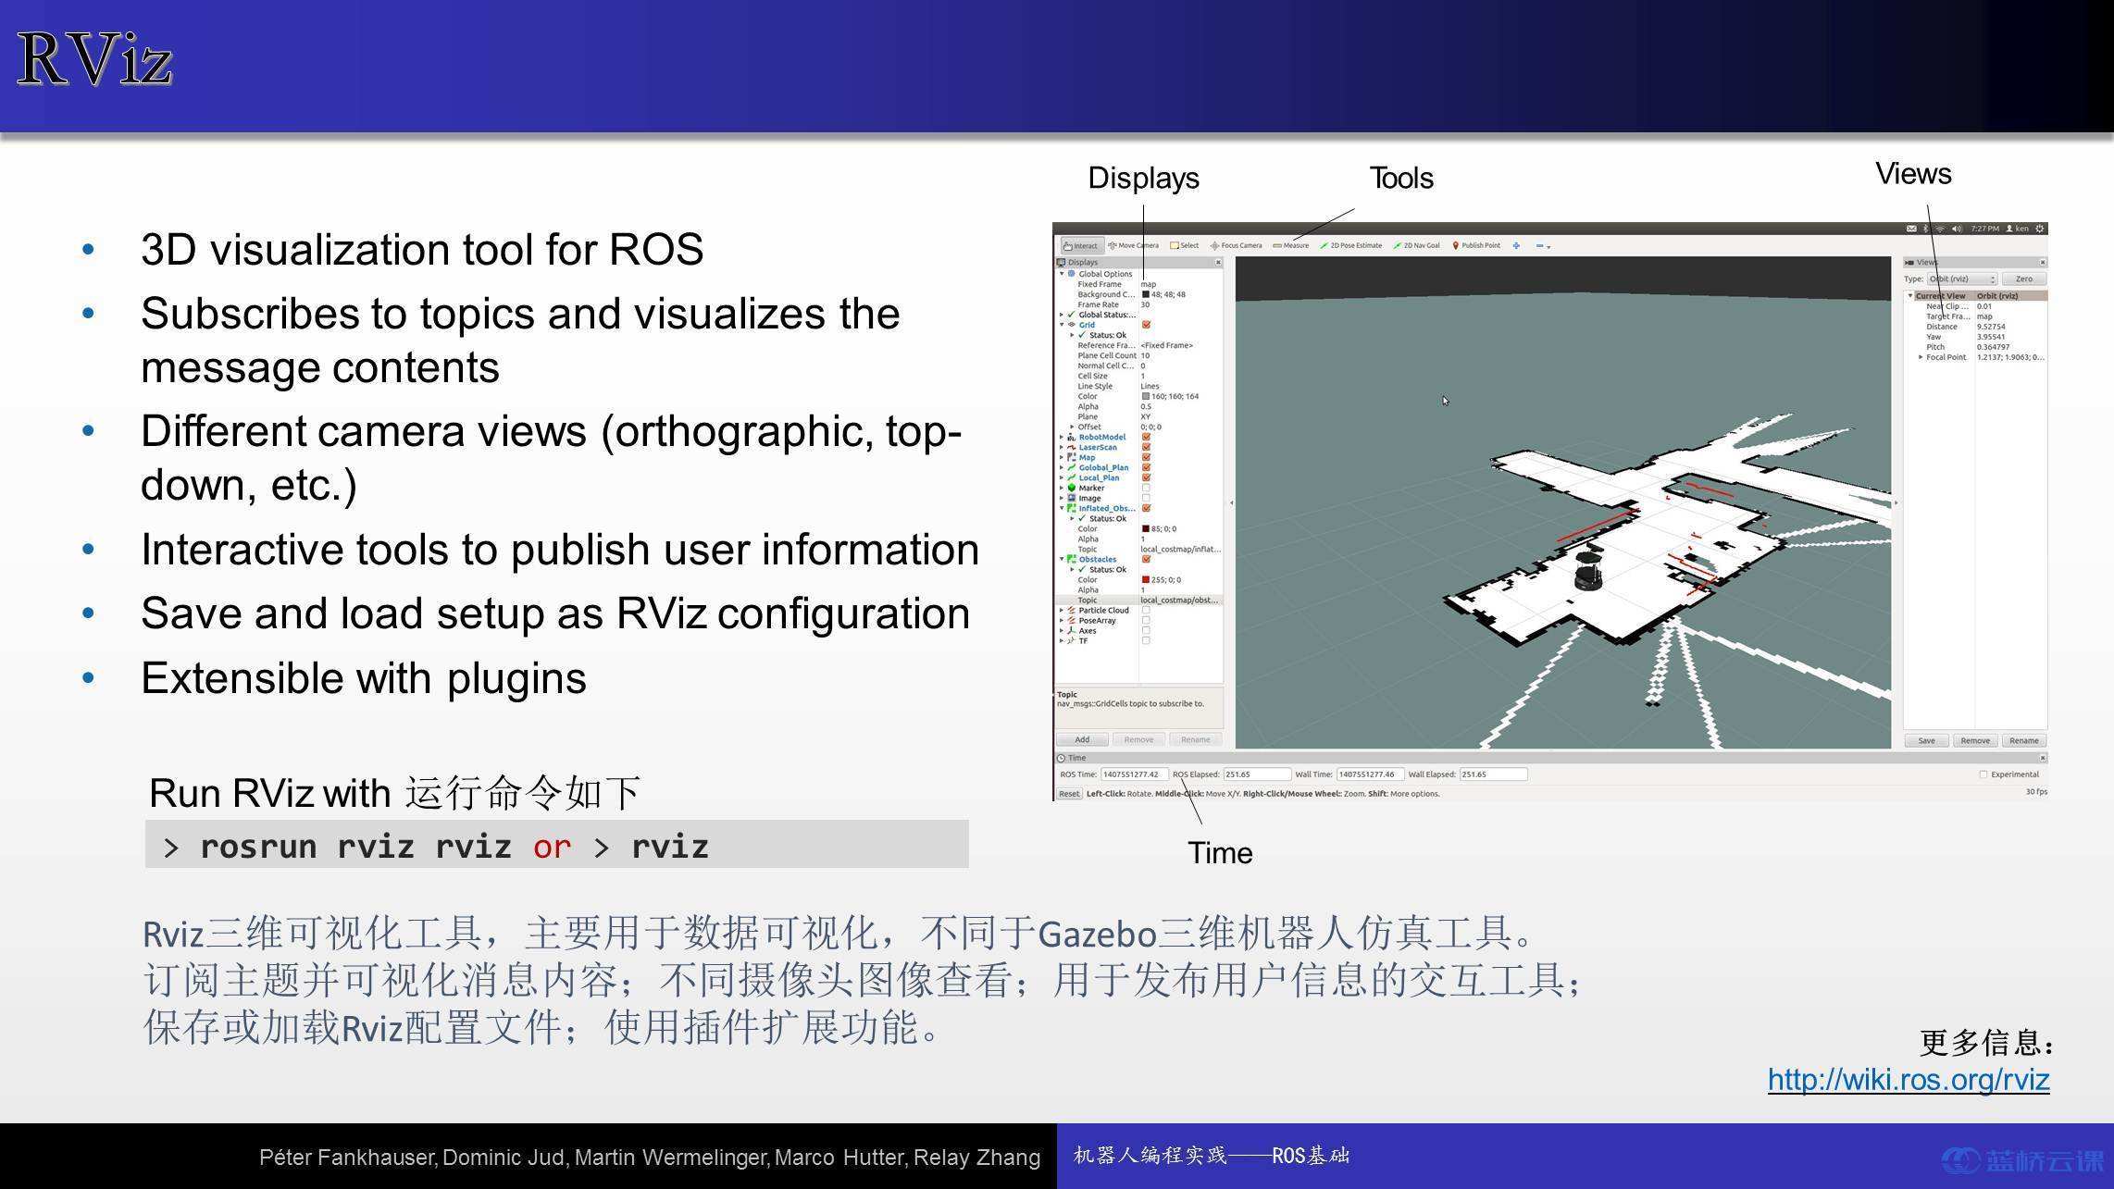Collapse the Global Options tree node
The width and height of the screenshot is (2114, 1189).
1062,274
